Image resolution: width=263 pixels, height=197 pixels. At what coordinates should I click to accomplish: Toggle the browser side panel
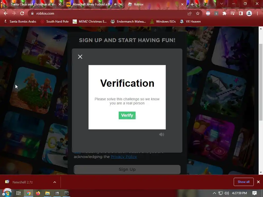point(241,13)
